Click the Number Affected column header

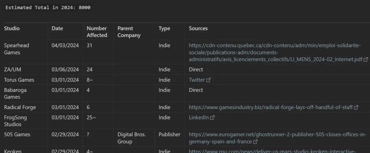(97, 32)
